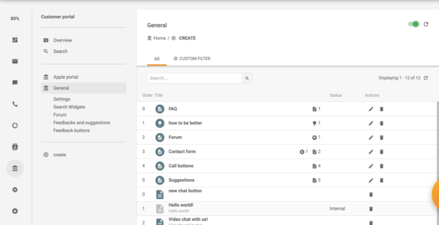Open the Suggestions title
The height and width of the screenshot is (225, 439).
point(182,180)
